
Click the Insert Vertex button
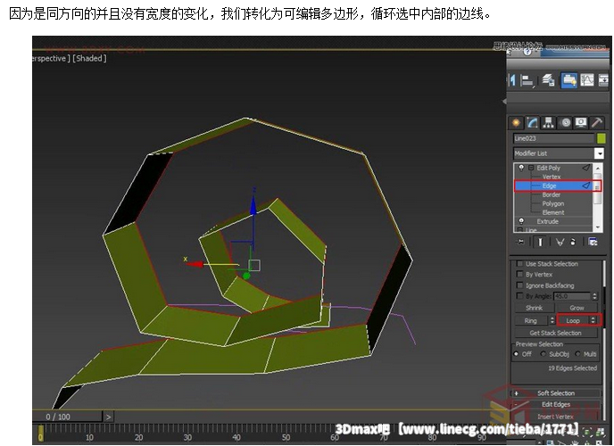point(555,417)
